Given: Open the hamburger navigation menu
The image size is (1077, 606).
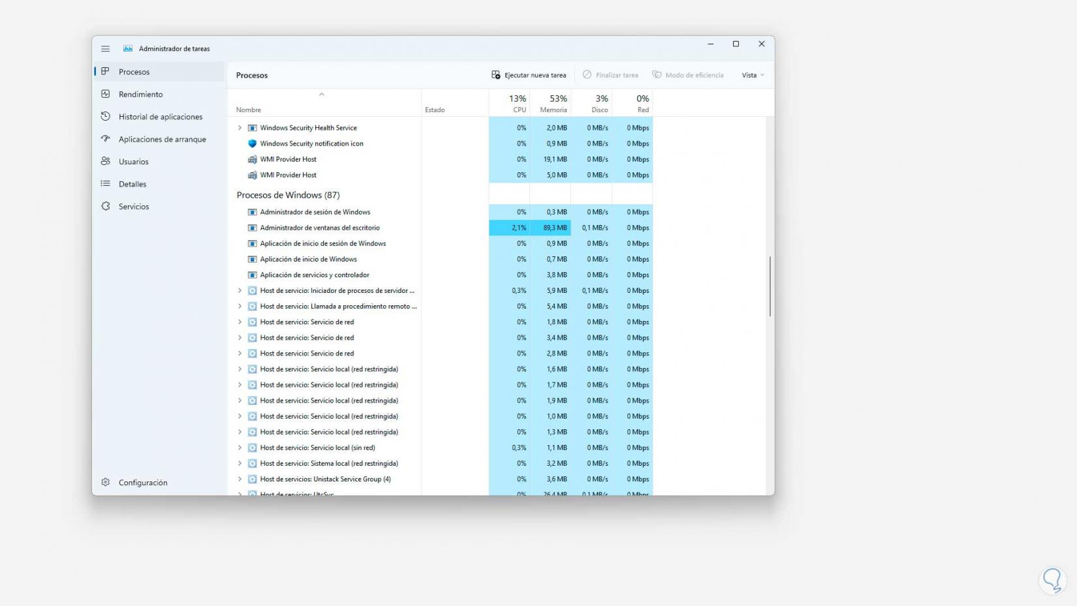Looking at the screenshot, I should (105, 49).
